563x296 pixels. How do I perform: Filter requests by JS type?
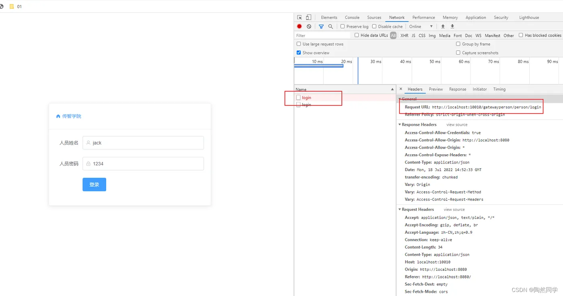pyautogui.click(x=413, y=35)
